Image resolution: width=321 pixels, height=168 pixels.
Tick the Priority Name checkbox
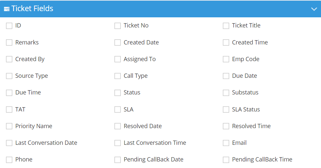tap(9, 126)
